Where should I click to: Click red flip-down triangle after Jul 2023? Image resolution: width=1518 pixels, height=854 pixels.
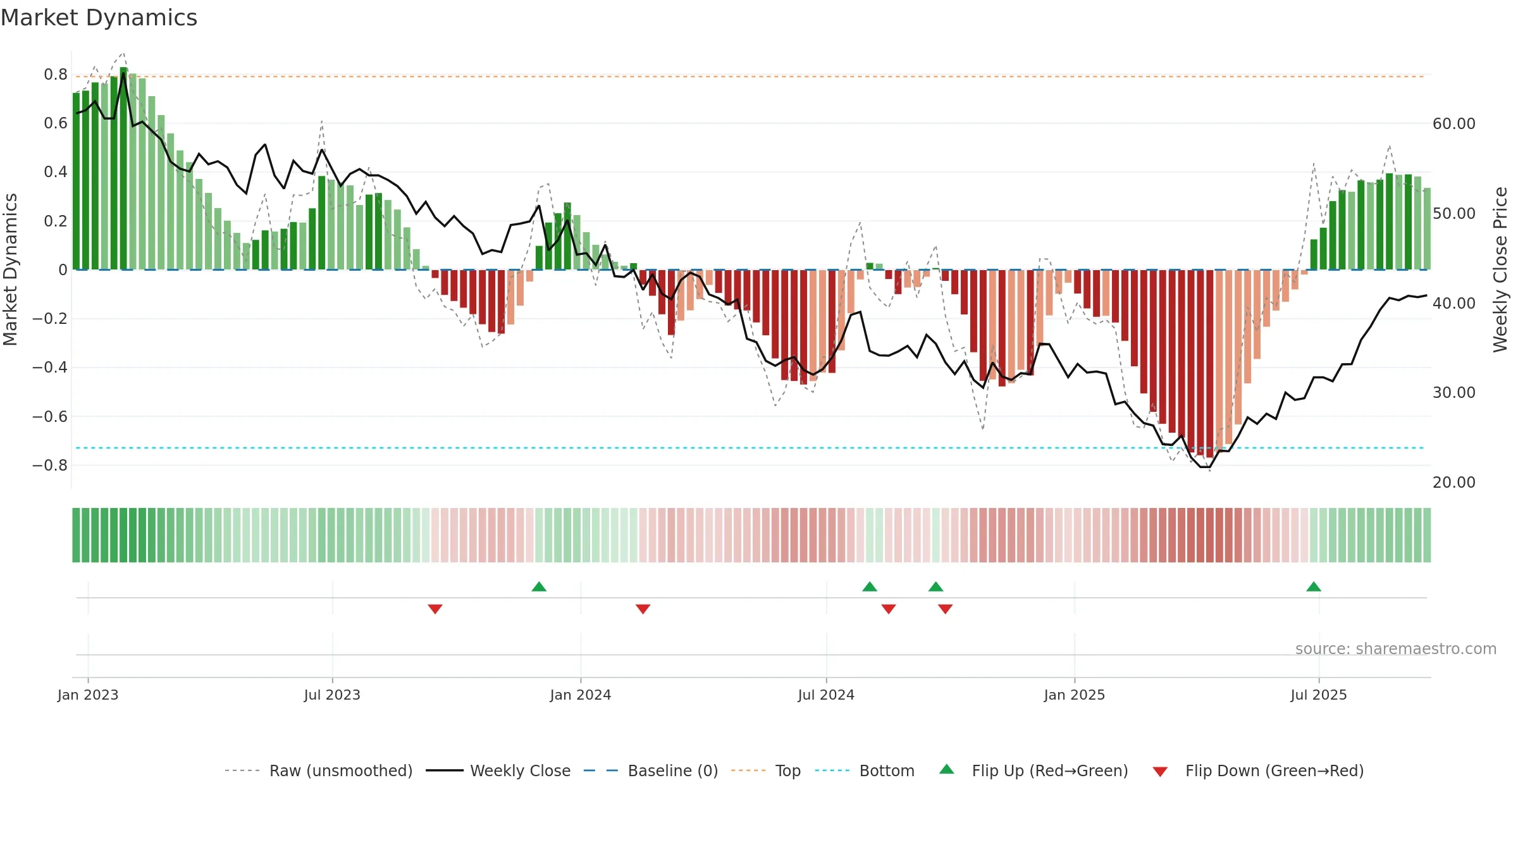click(x=435, y=609)
